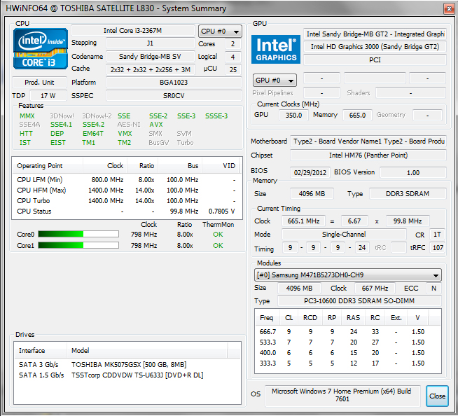Click the PCI bus field
This screenshot has width=458, height=416.
[x=375, y=60]
